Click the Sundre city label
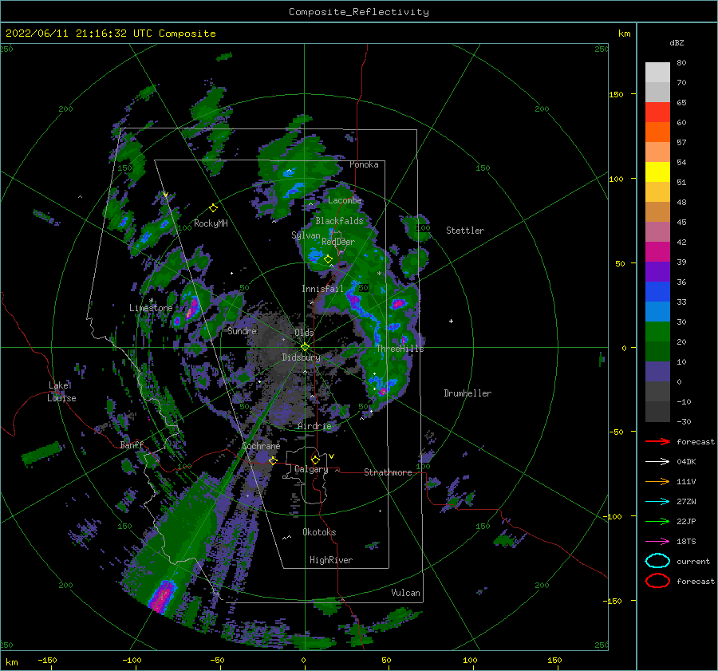This screenshot has height=671, width=718. [243, 330]
